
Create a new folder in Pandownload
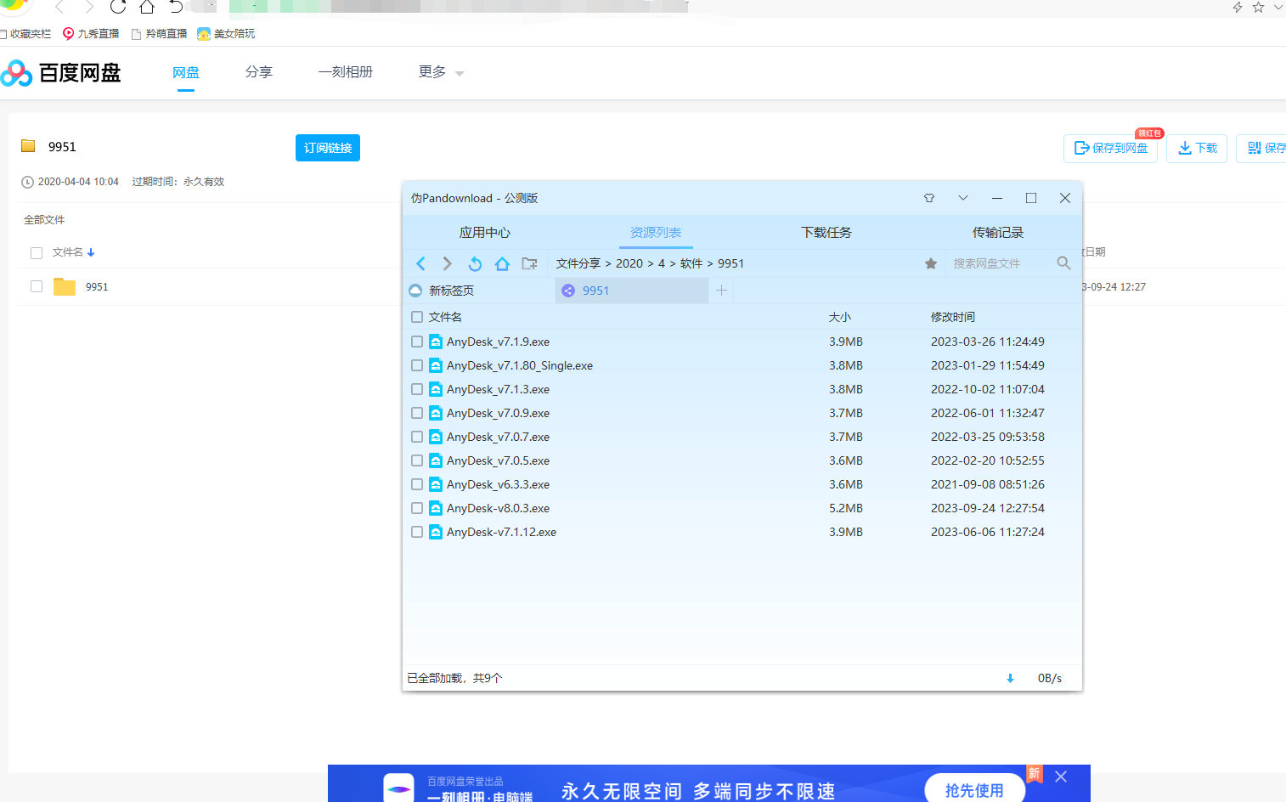point(529,263)
